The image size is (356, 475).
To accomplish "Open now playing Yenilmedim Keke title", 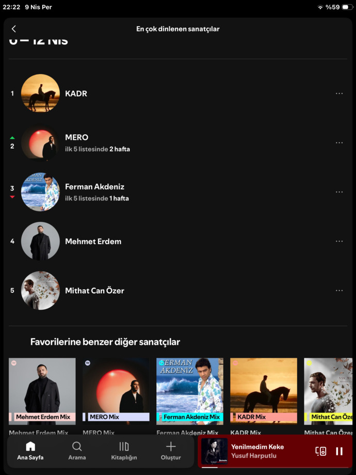I will [x=257, y=447].
